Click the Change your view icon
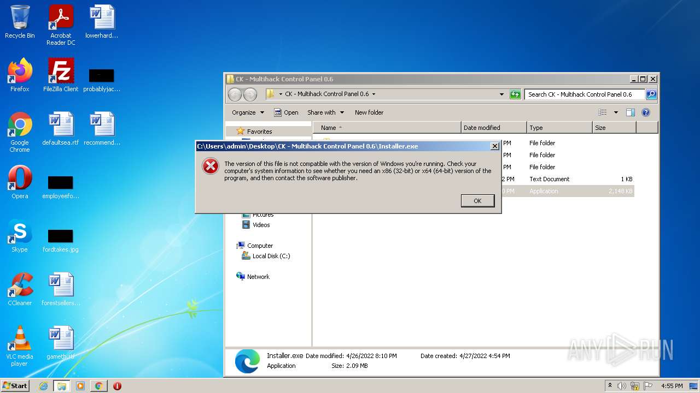Screen dimensions: 700x393 [603, 112]
